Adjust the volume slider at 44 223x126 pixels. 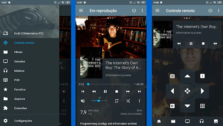(100, 101)
